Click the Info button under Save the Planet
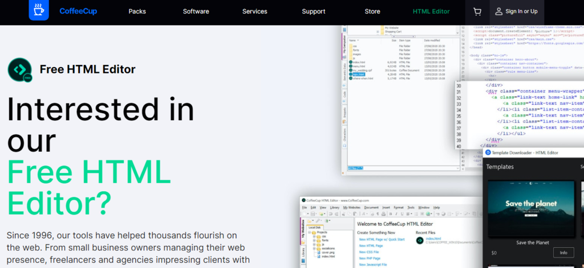 (x=563, y=253)
